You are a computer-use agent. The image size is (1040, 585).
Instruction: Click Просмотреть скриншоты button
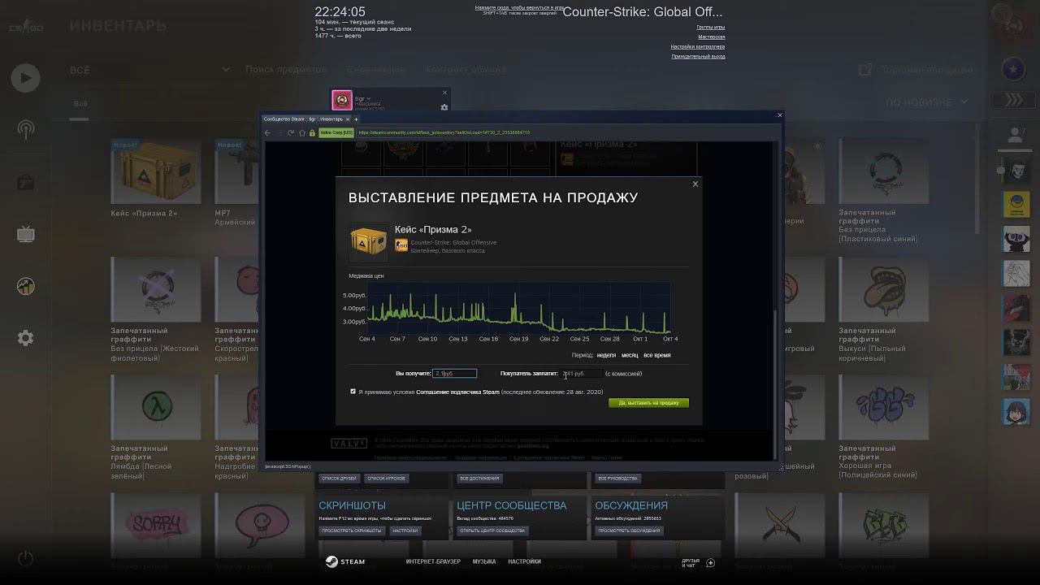(x=351, y=531)
